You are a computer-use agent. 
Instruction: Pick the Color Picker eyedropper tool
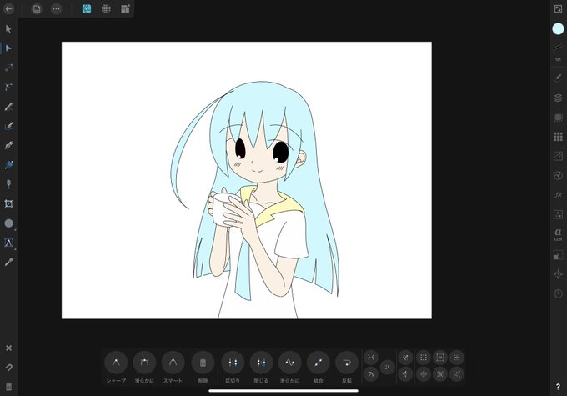tap(8, 262)
